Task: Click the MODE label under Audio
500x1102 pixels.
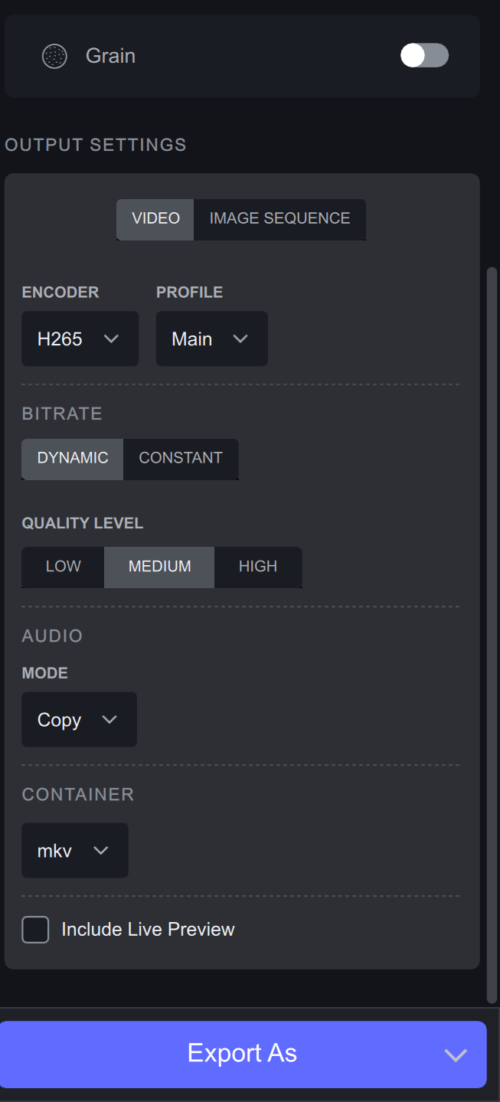Action: [x=45, y=673]
